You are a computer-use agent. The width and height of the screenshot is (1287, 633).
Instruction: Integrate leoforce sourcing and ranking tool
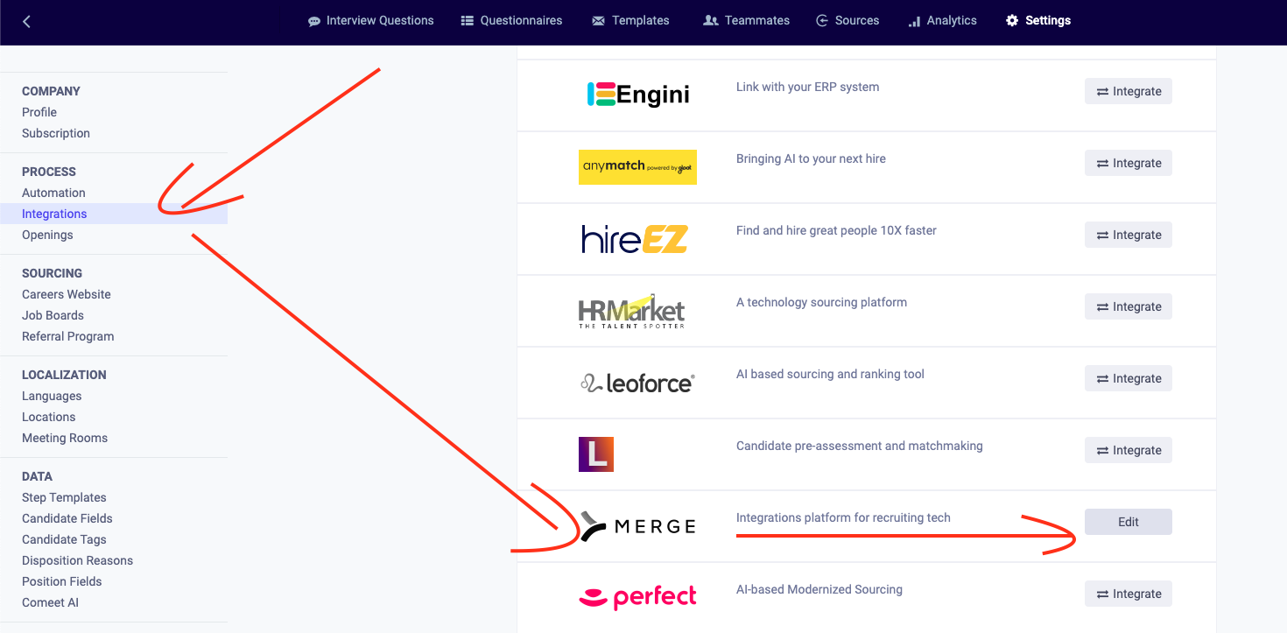1129,378
